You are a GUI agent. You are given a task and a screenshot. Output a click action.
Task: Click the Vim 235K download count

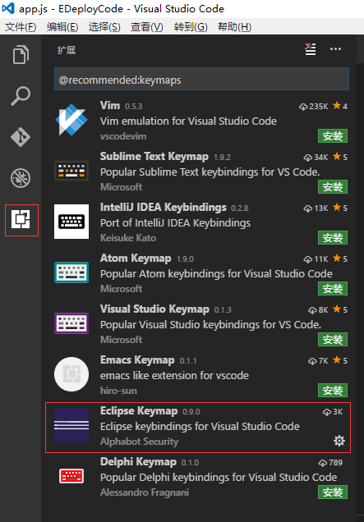(314, 106)
